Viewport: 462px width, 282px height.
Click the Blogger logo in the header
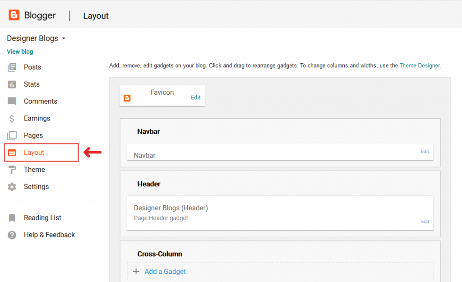point(15,15)
